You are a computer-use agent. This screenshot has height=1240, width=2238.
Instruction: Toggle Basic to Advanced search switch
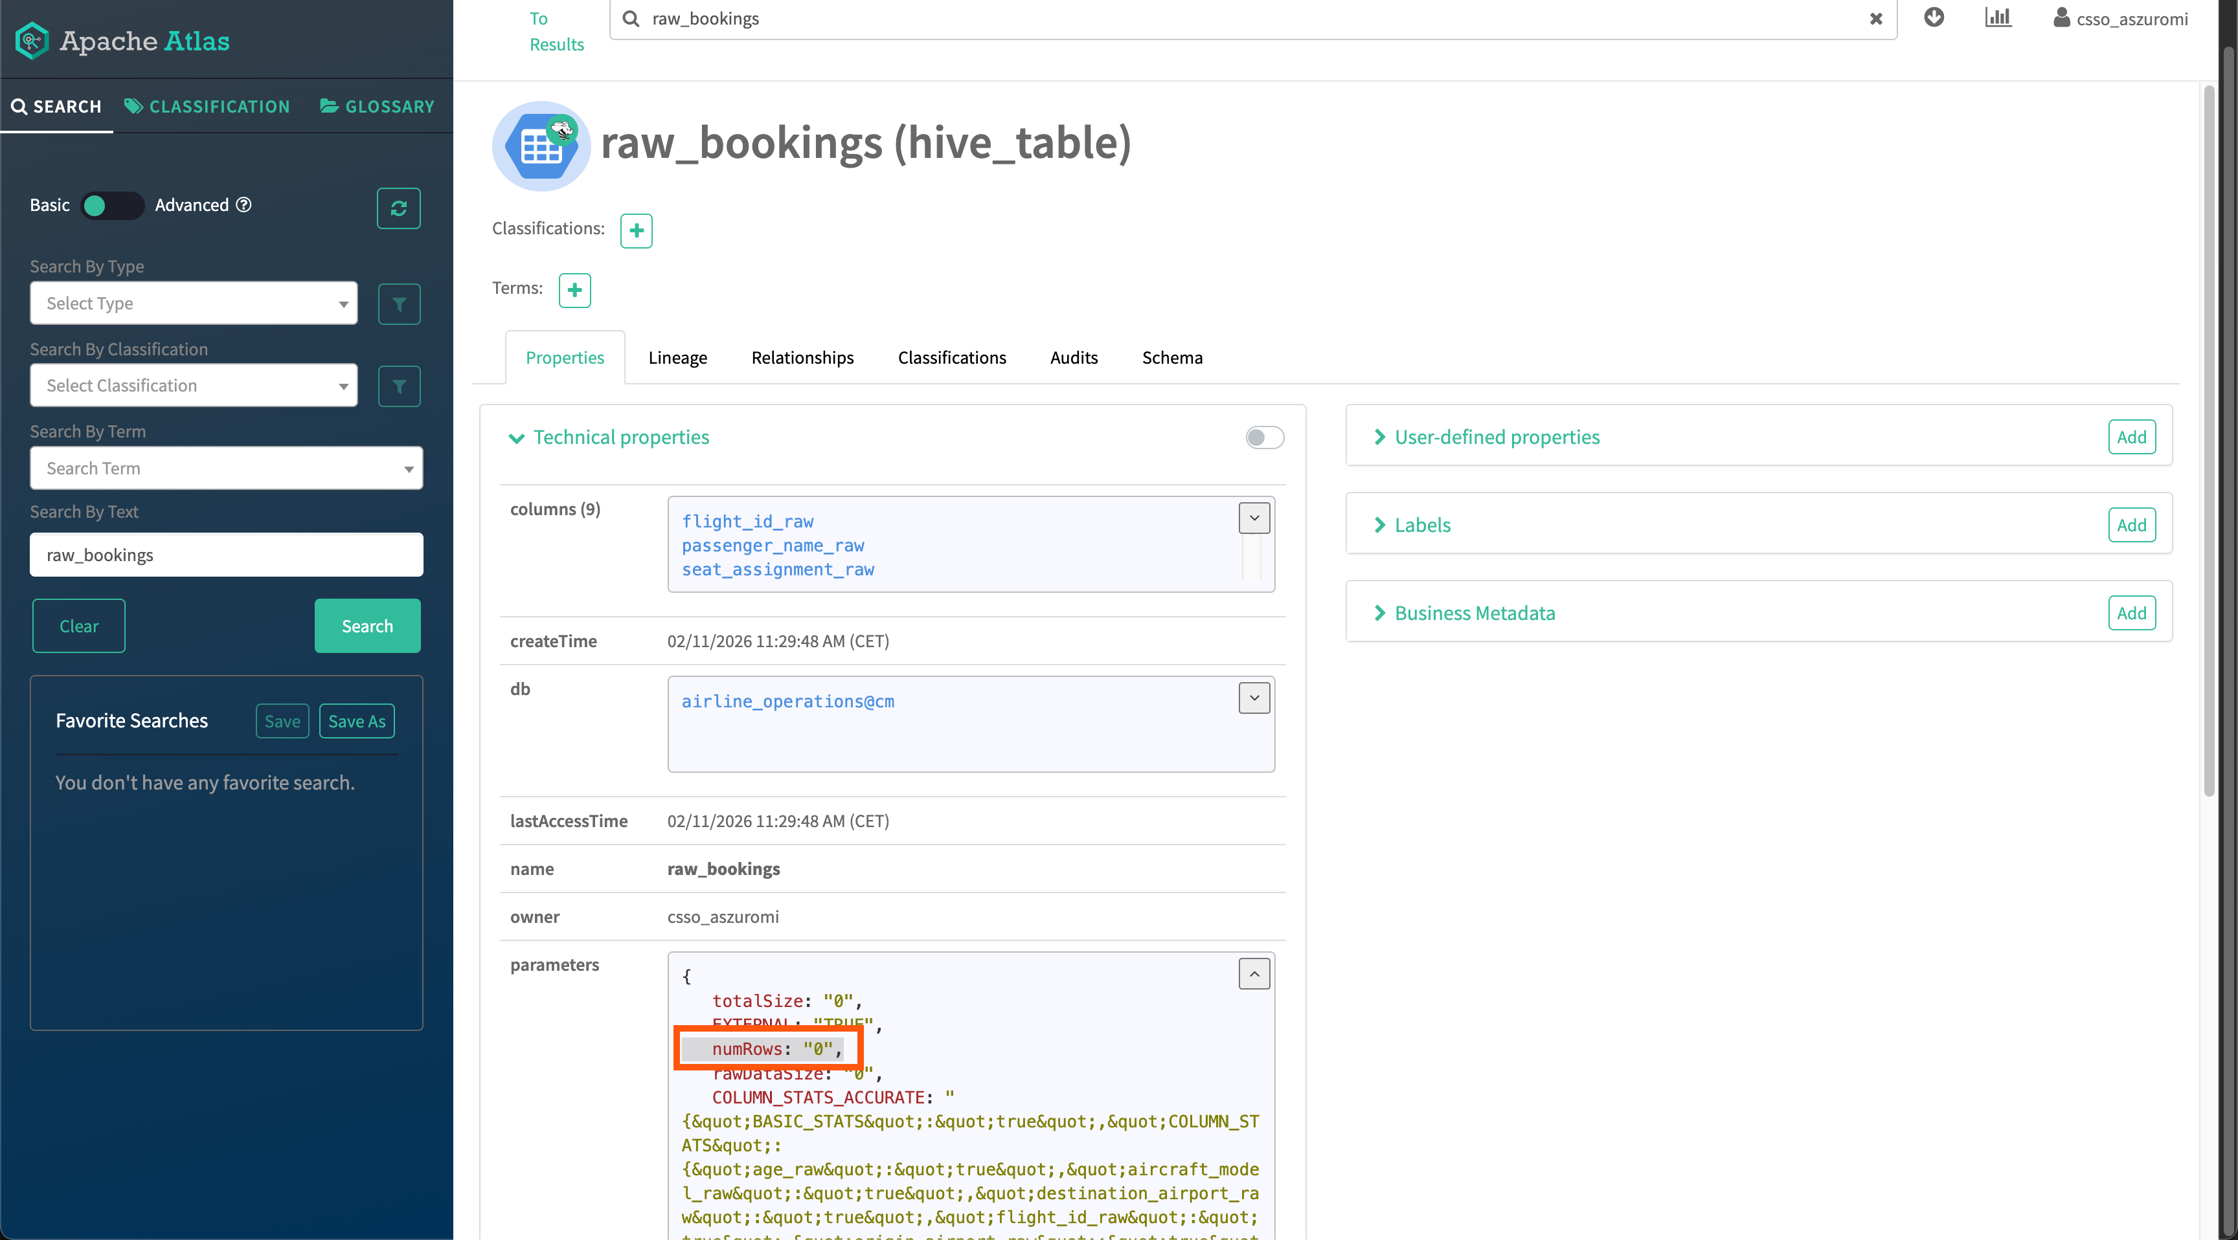coord(111,206)
